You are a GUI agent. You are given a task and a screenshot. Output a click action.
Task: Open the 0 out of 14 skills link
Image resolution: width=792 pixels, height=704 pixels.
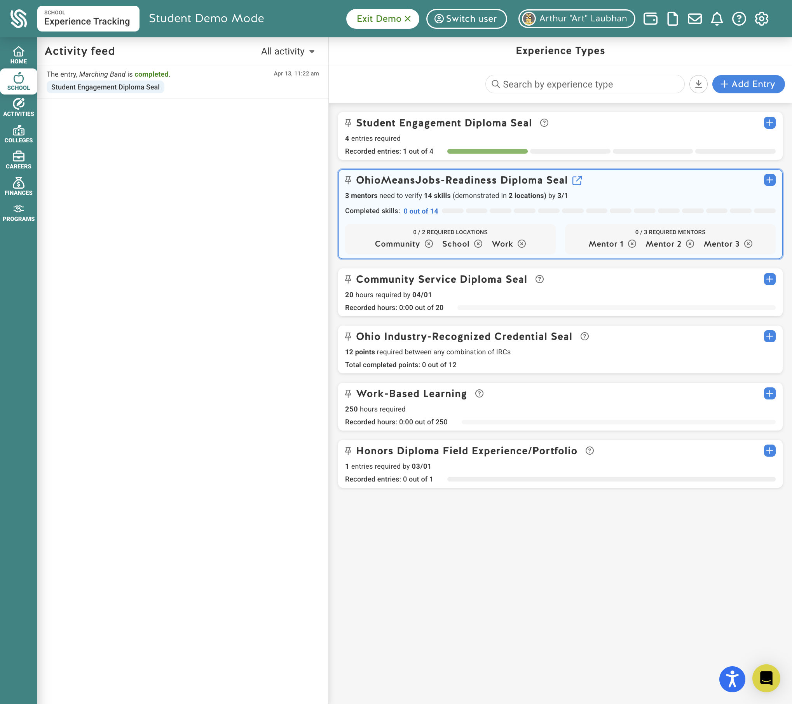coord(420,211)
